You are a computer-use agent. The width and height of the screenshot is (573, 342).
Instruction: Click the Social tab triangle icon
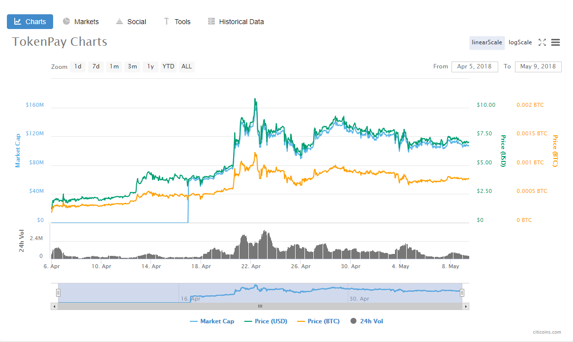coord(120,21)
